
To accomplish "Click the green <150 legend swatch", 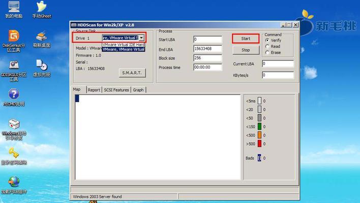I will [259, 126].
